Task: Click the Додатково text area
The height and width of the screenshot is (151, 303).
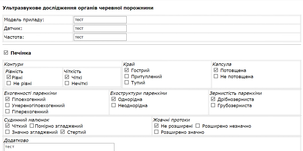Action: tap(59, 147)
